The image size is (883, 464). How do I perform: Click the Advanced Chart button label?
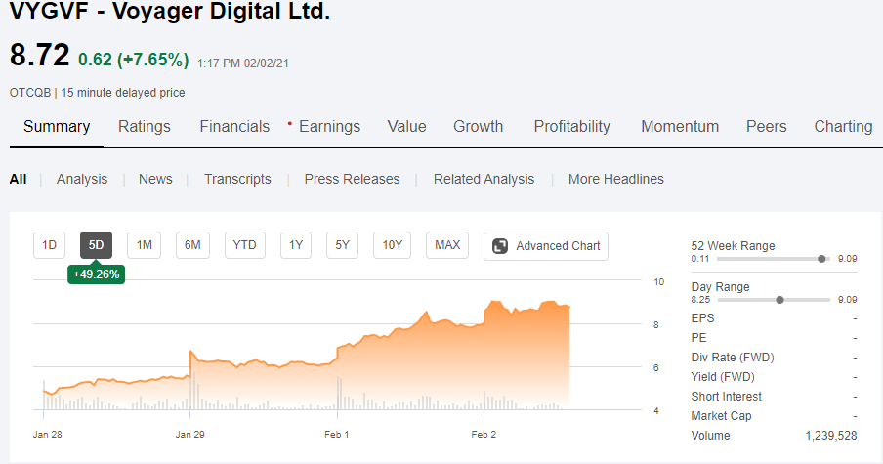click(x=558, y=246)
